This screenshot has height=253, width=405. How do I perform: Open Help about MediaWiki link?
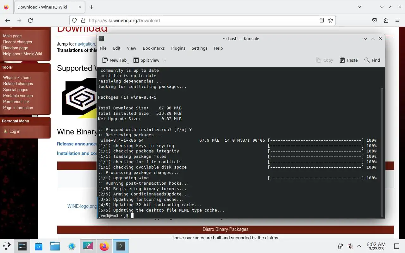coord(22,54)
